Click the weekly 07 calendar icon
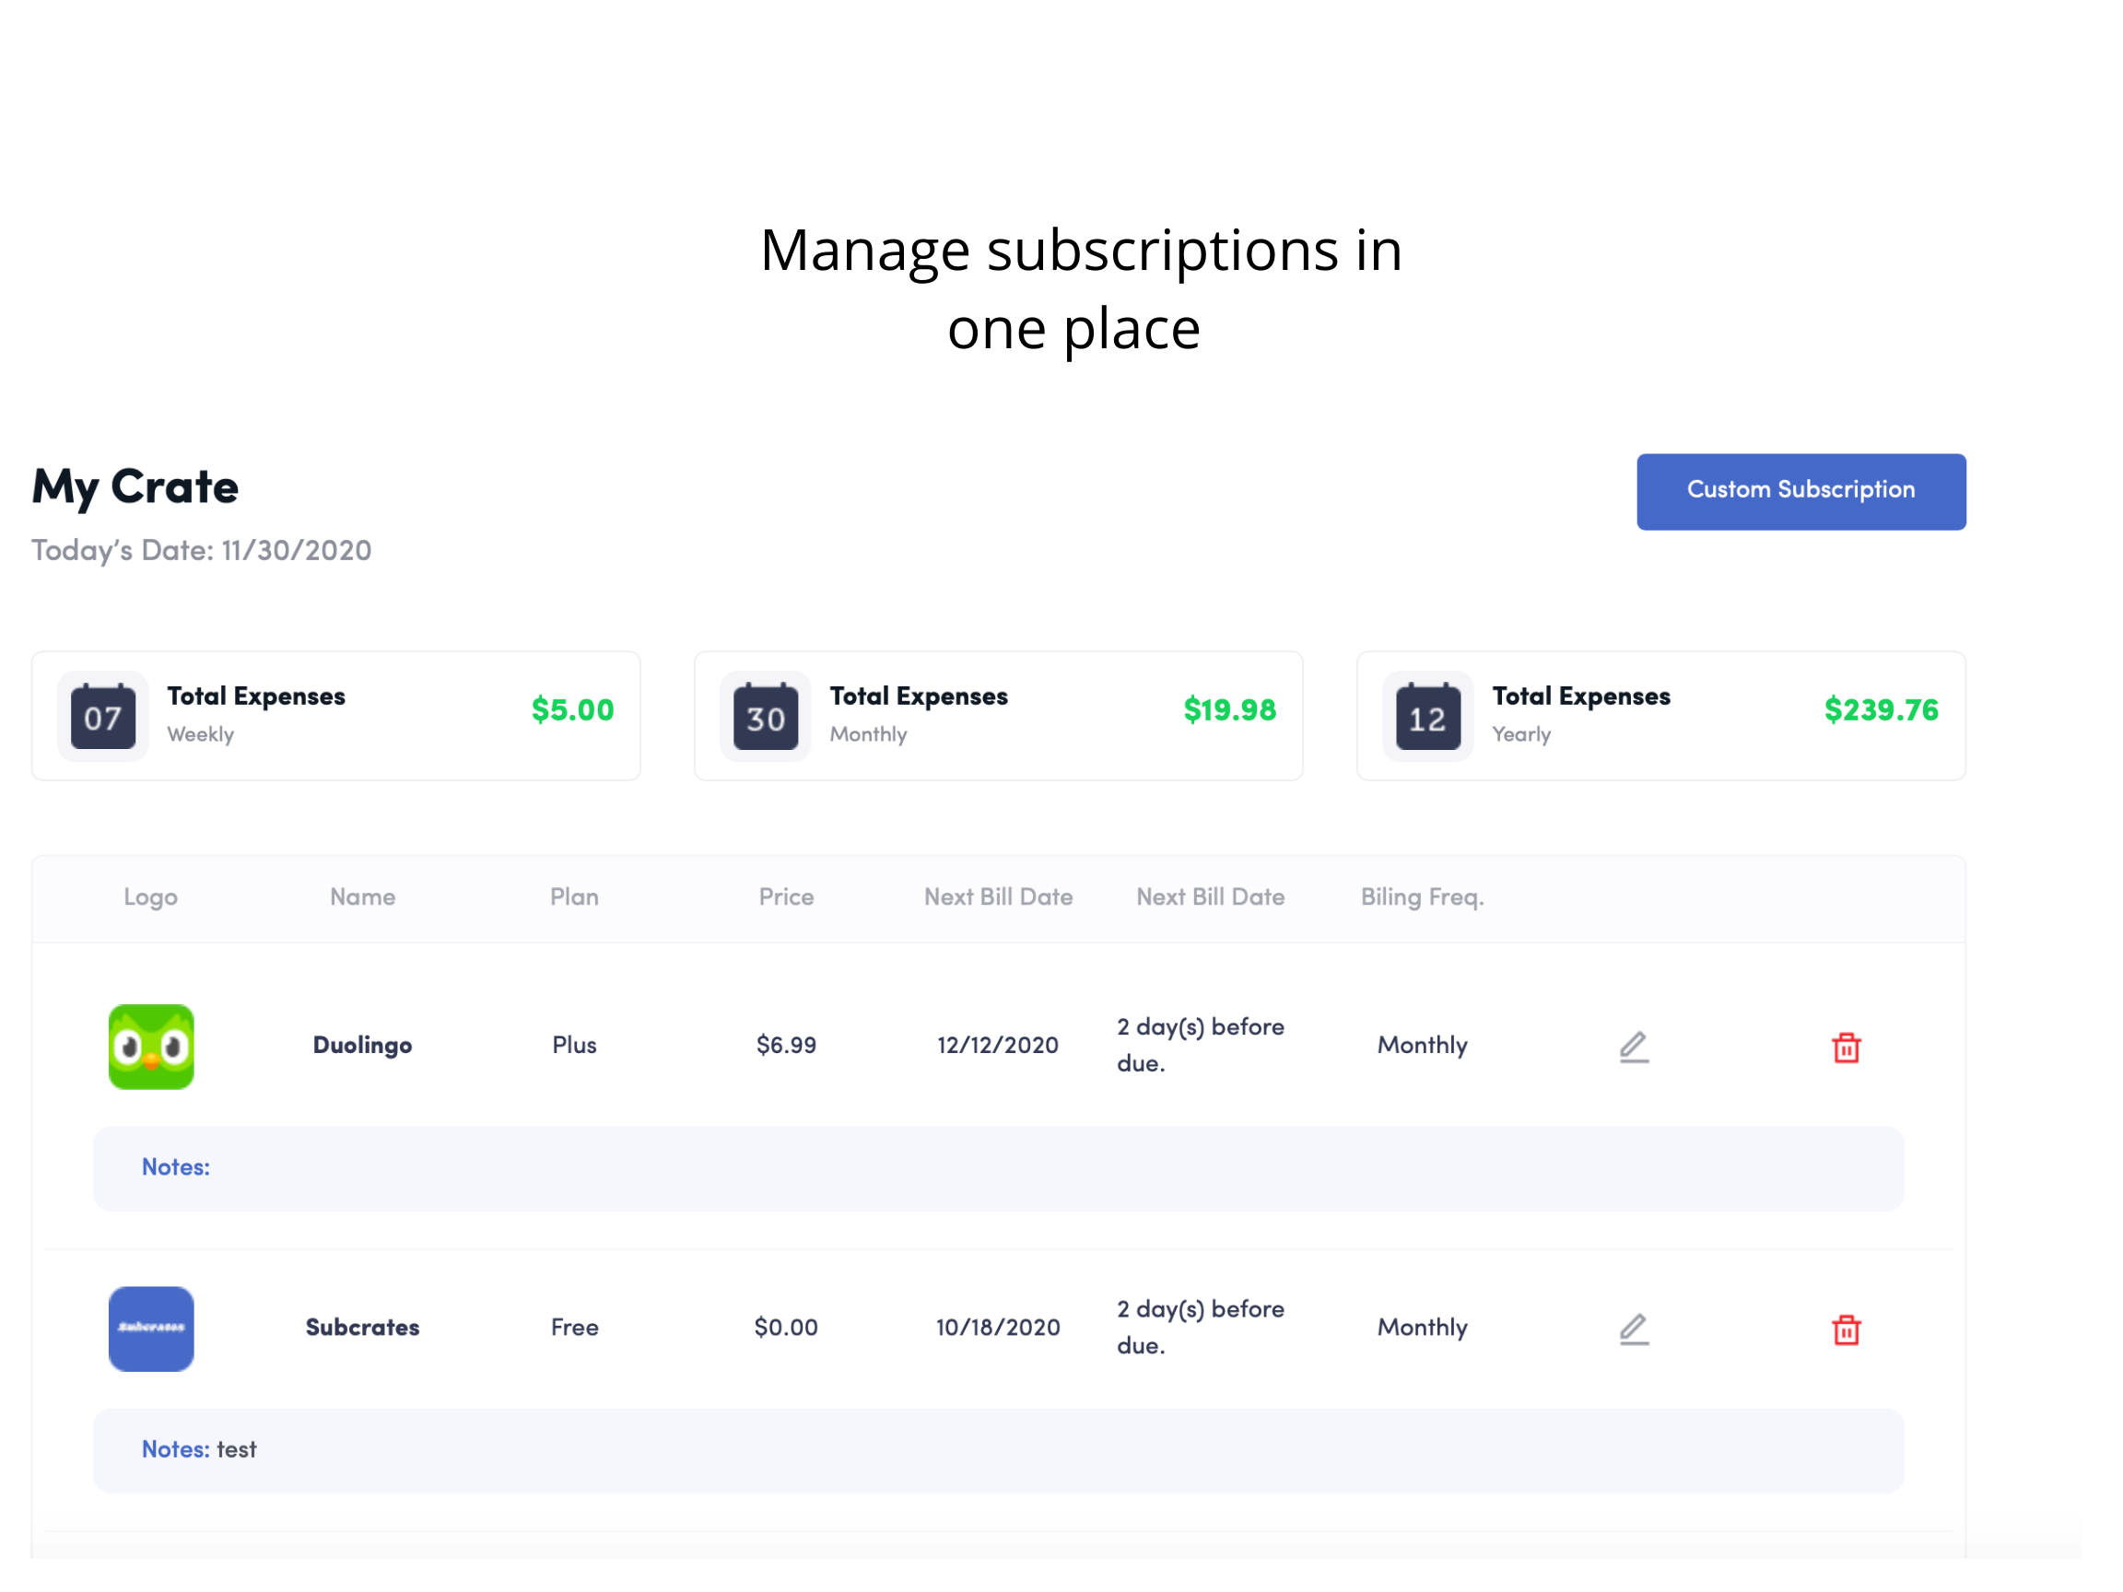Screen dimensions: 2123x1592 click(102, 716)
